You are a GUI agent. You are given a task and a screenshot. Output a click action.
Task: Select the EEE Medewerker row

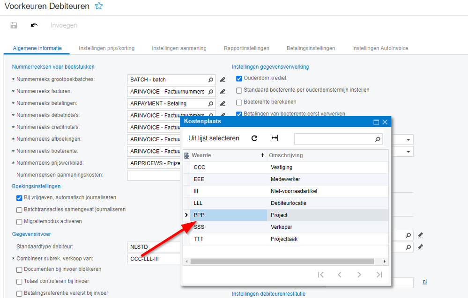[x=286, y=179]
